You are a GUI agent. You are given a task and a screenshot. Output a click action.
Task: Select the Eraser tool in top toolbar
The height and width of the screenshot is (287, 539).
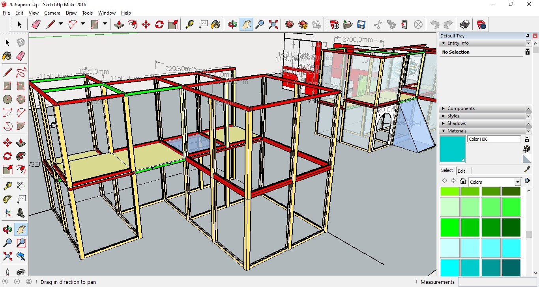[36, 24]
